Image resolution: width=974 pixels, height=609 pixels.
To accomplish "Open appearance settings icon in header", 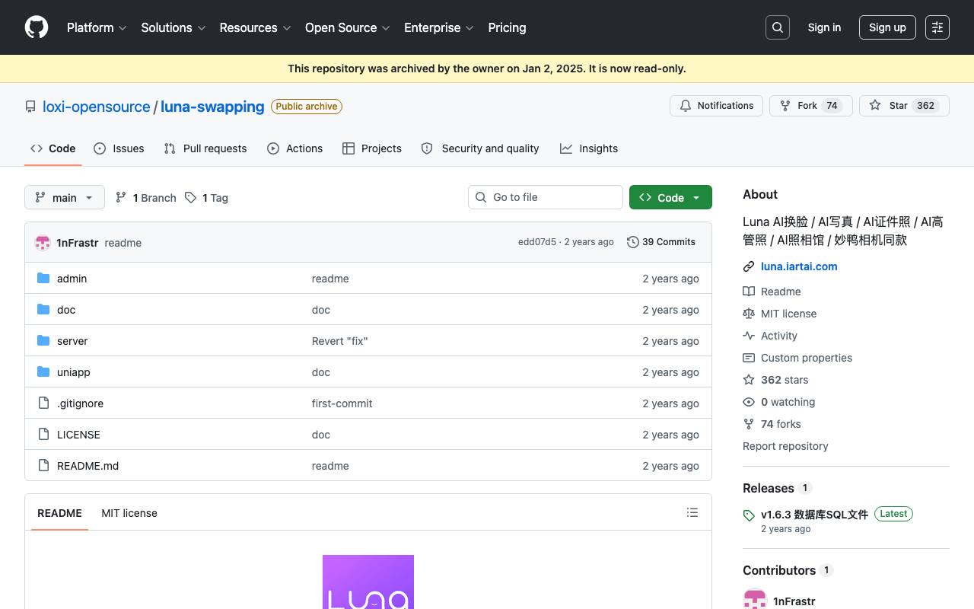I will tap(937, 27).
